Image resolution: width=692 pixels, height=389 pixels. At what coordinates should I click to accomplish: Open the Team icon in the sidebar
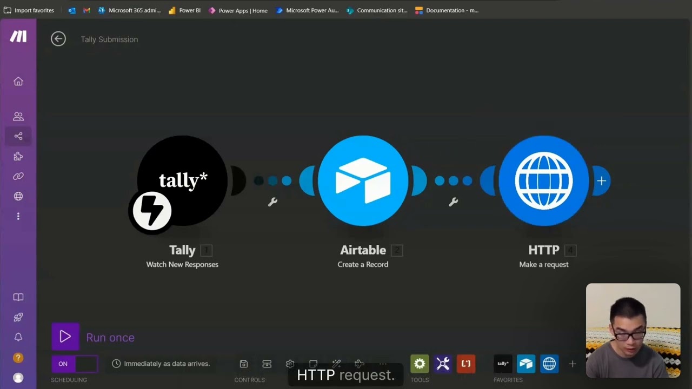coord(18,116)
